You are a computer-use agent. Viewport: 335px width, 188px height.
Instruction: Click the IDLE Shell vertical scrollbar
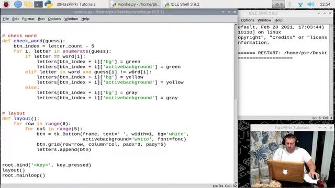tap(331, 70)
